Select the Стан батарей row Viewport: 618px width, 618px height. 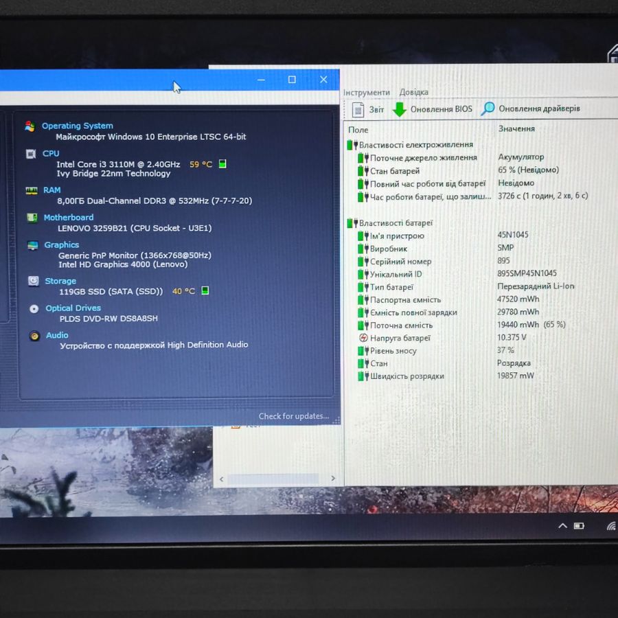(458, 171)
